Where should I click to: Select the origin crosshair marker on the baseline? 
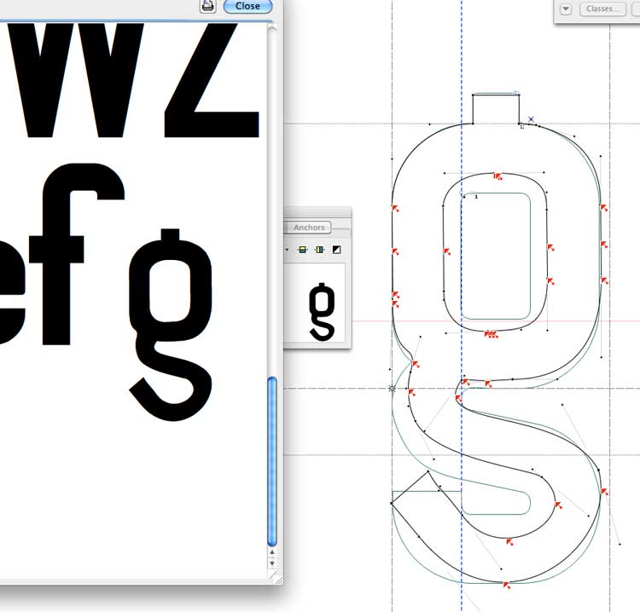393,389
